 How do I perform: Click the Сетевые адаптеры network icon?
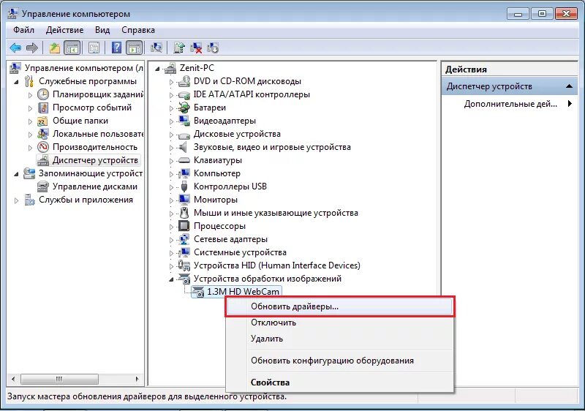184,239
